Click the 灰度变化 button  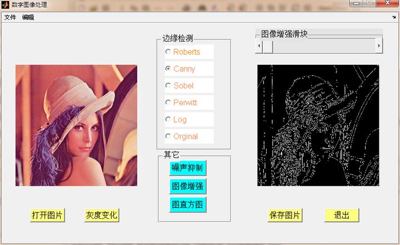point(102,216)
